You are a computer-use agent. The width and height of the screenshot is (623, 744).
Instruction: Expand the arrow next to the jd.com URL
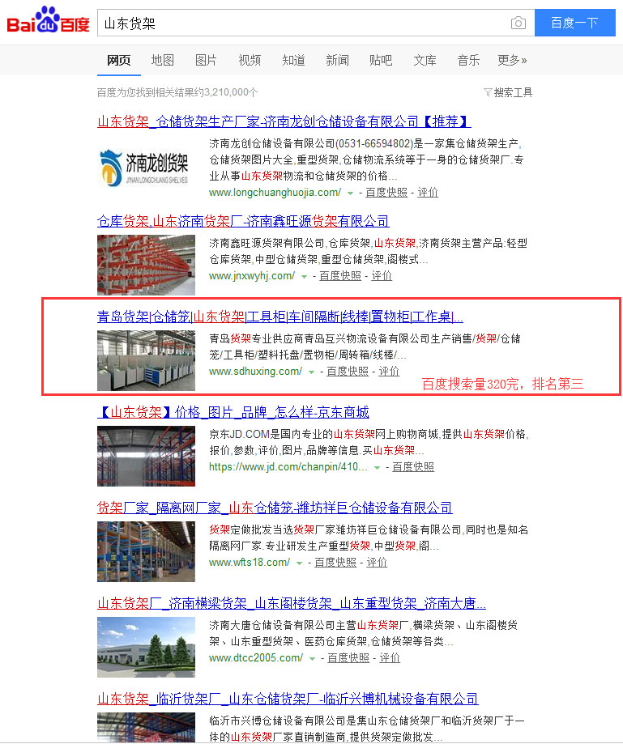(377, 468)
